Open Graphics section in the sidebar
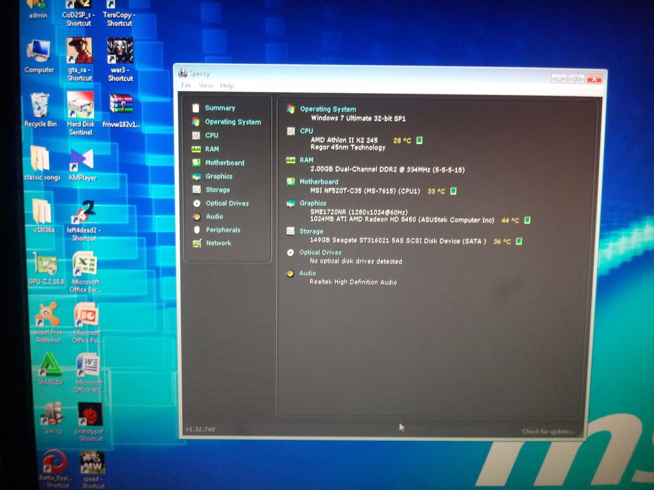654x490 pixels. [x=219, y=176]
